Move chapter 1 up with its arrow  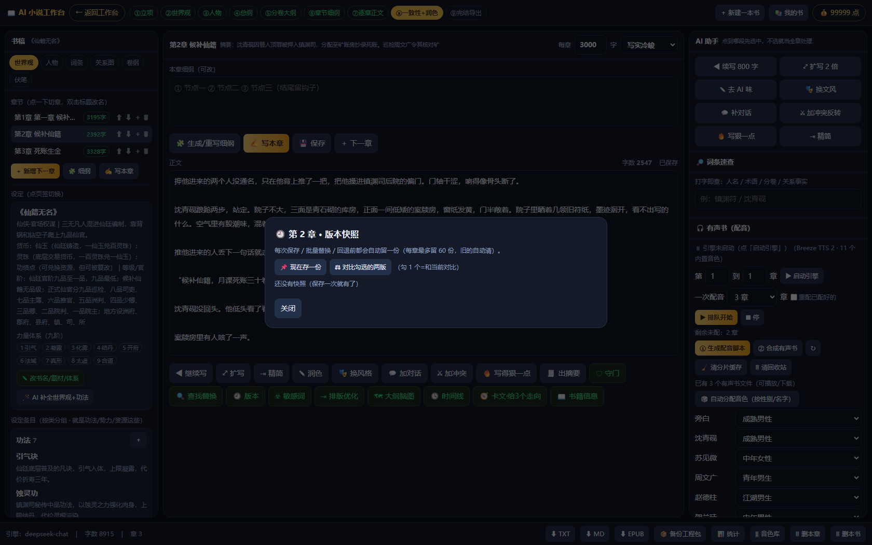[x=119, y=118]
